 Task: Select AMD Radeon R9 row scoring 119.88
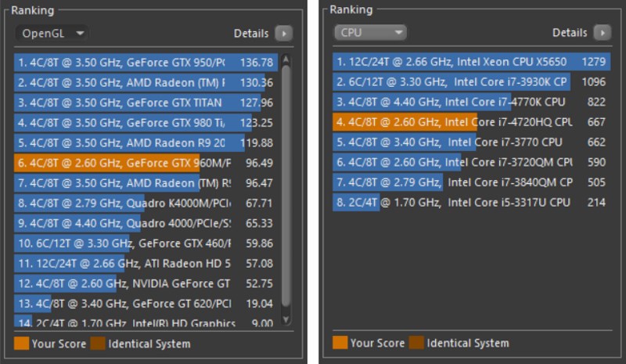146,142
